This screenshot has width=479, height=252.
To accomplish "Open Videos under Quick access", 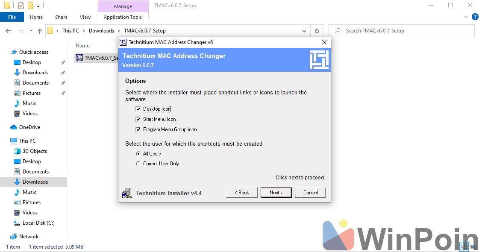I will [x=30, y=114].
